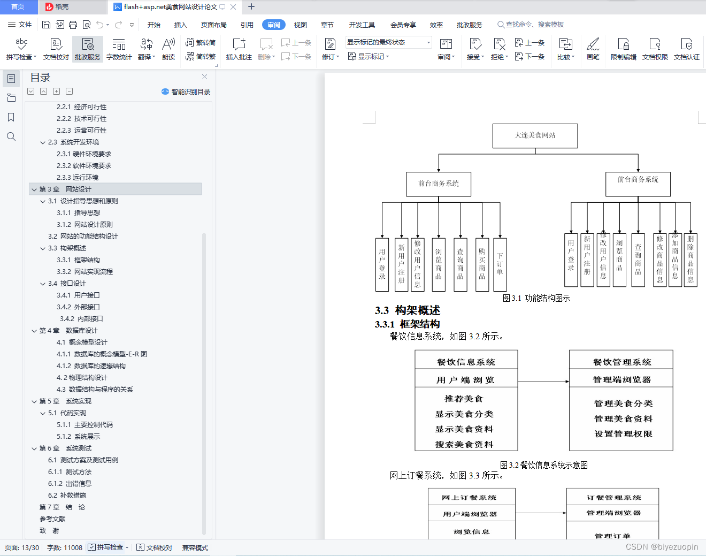Collapse the 第4章 数据库设计 node

(x=34, y=331)
